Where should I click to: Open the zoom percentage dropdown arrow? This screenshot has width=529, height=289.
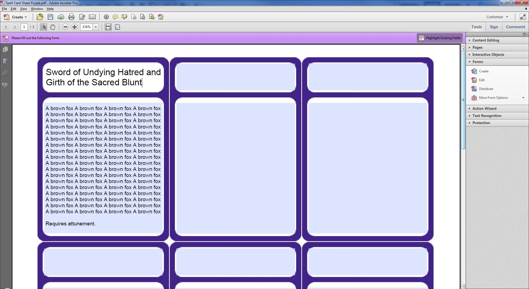96,27
